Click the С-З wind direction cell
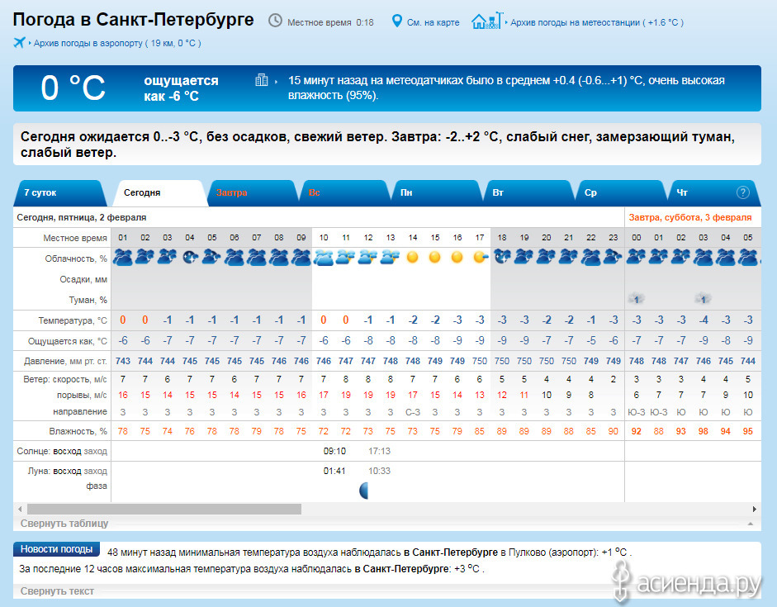The image size is (777, 607). (x=413, y=412)
